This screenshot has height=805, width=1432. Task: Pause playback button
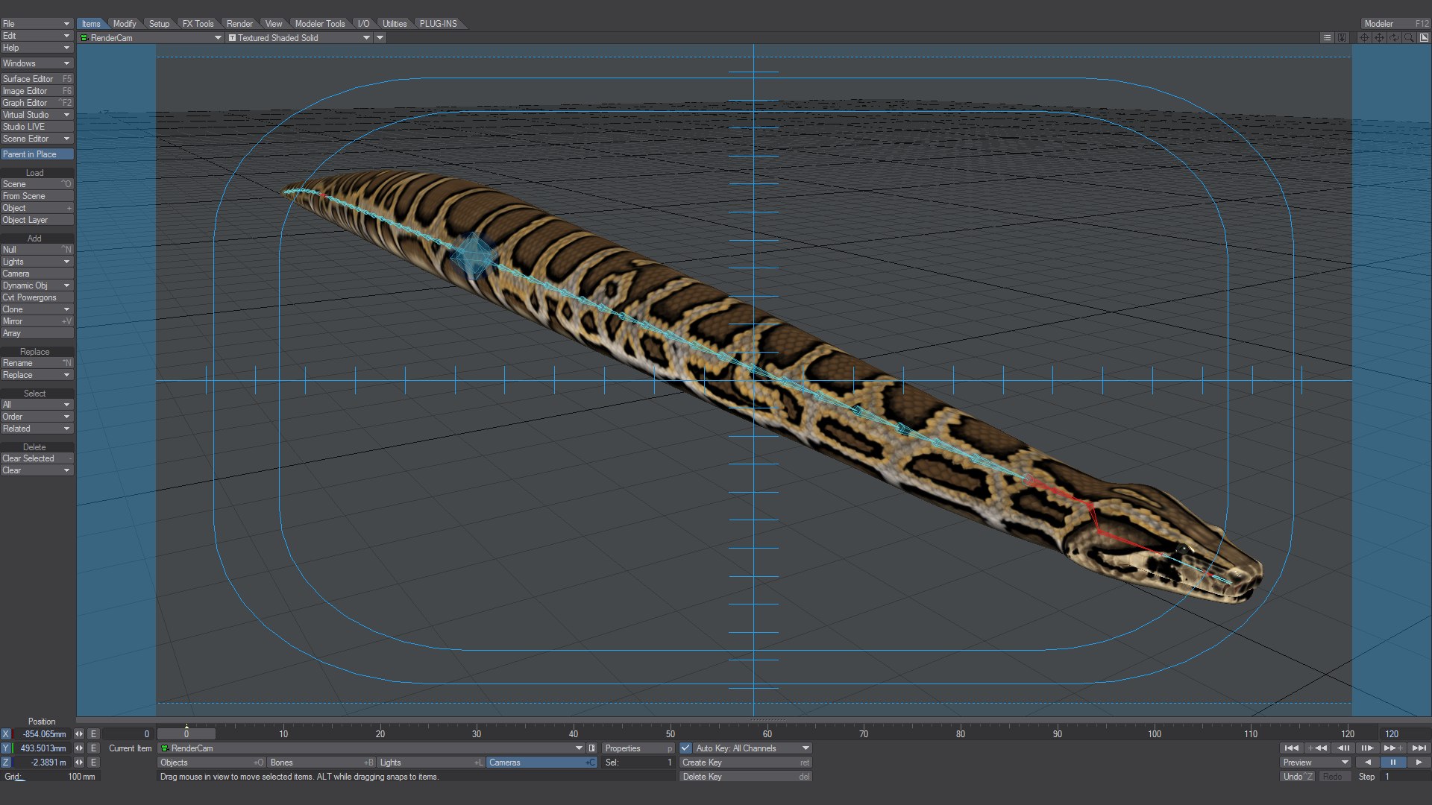tap(1392, 763)
